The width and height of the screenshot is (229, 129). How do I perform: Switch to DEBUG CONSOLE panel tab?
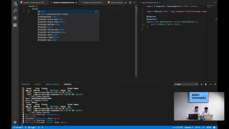pyautogui.click(x=52, y=84)
